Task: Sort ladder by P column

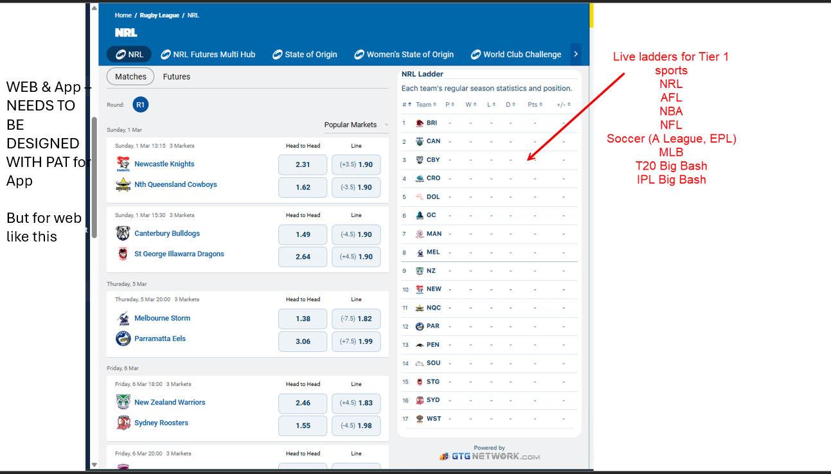Action: coord(450,105)
